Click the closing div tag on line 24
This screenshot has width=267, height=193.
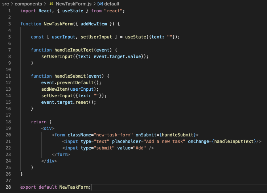click(x=49, y=161)
